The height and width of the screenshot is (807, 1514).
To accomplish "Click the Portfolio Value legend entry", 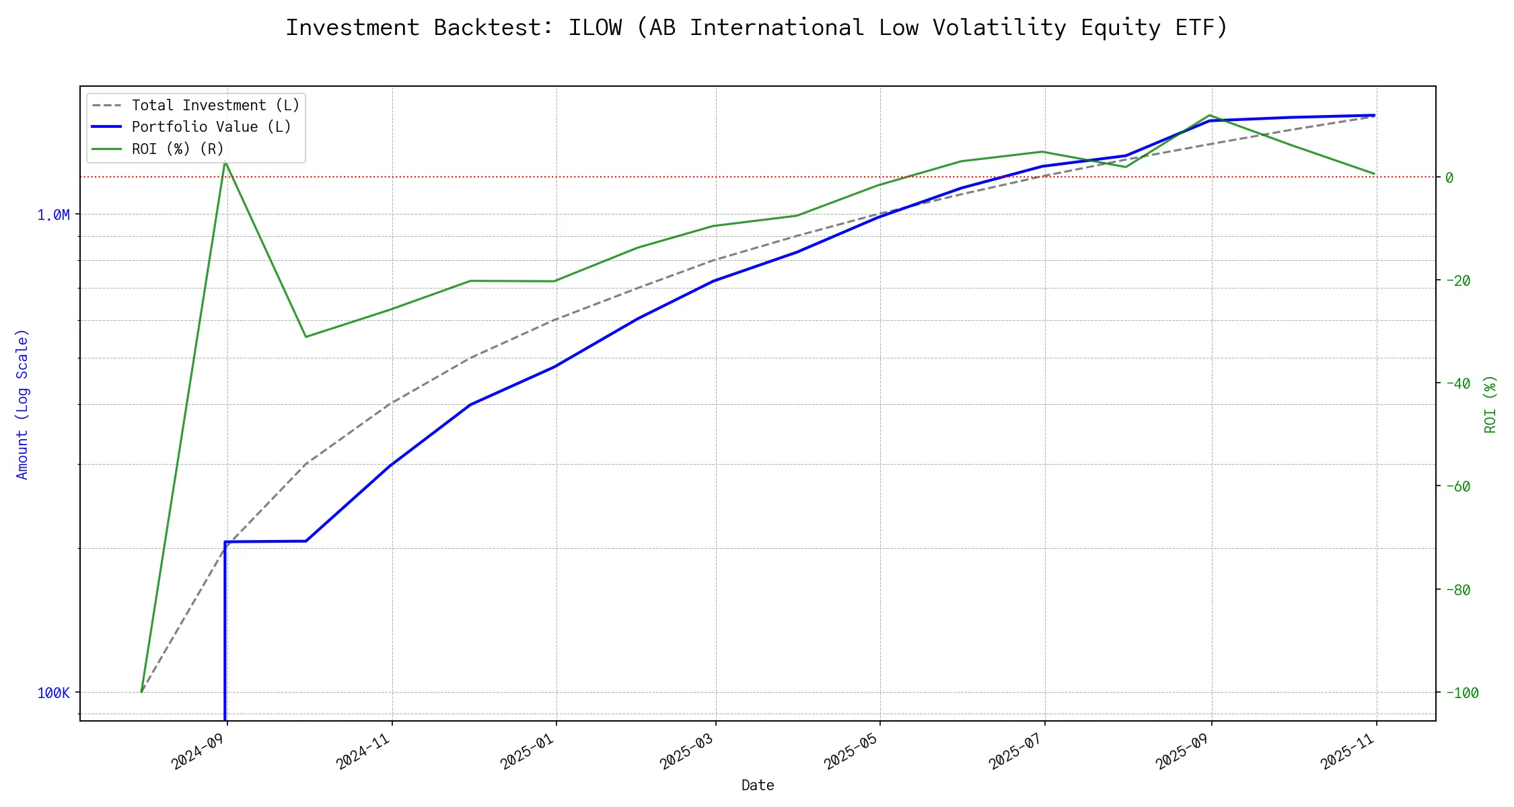I will tap(211, 127).
